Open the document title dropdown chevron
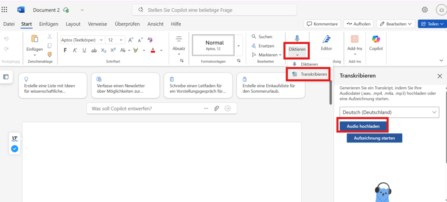The height and width of the screenshot is (202, 447). pos(82,10)
